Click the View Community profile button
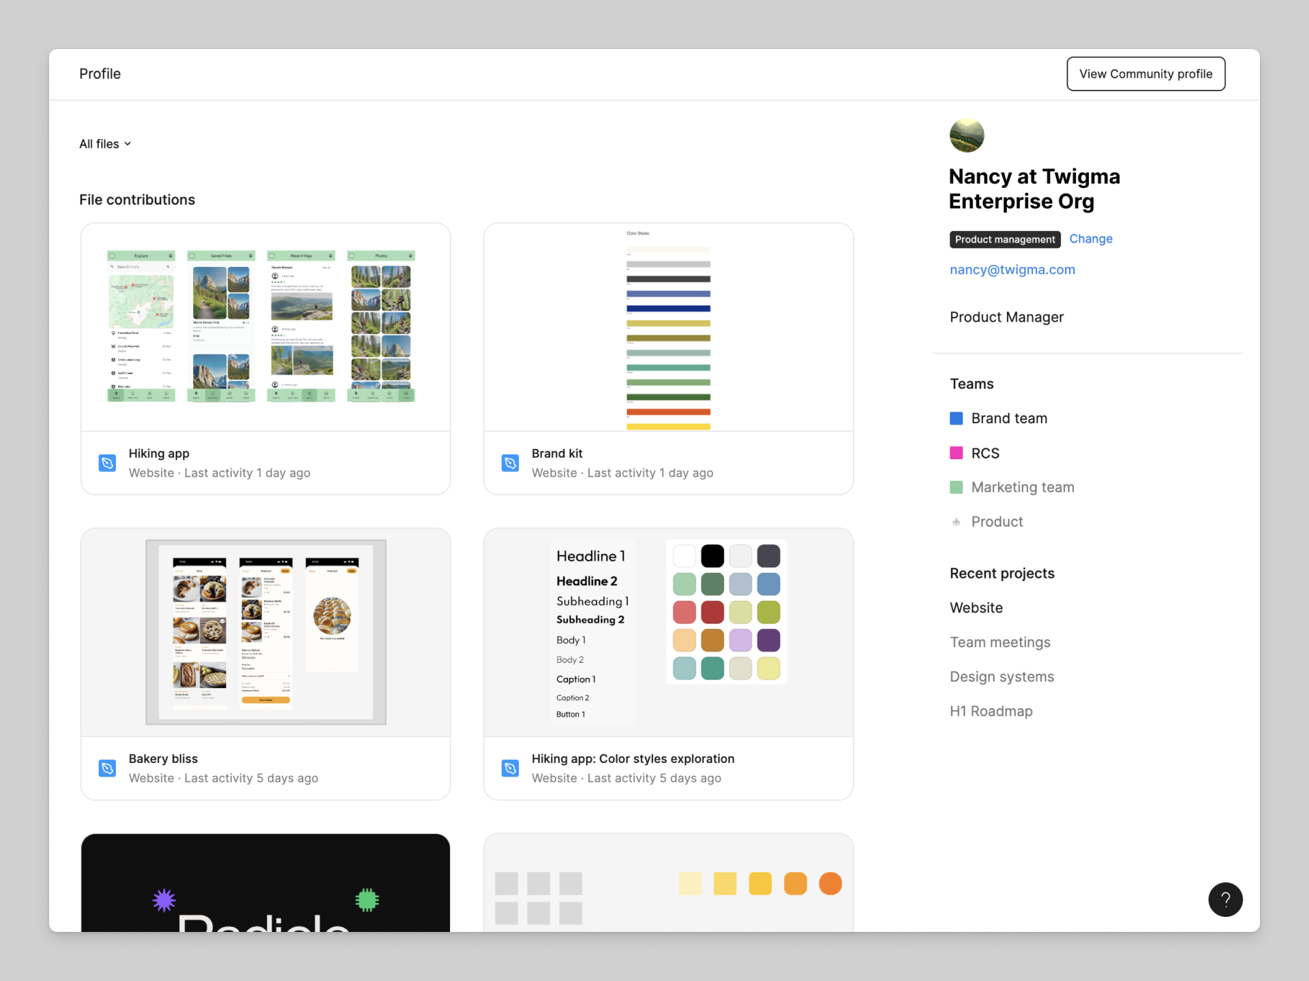Screen dimensions: 1309x981 1145,74
